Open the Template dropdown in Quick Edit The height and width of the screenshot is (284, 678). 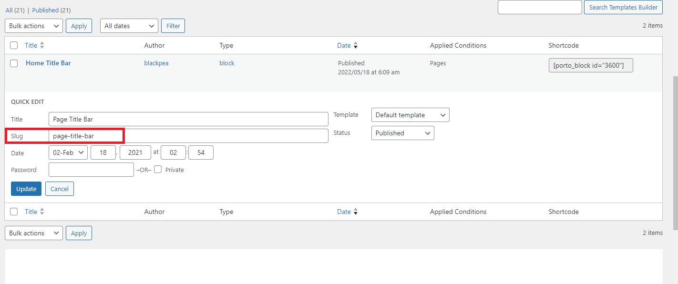coord(410,115)
